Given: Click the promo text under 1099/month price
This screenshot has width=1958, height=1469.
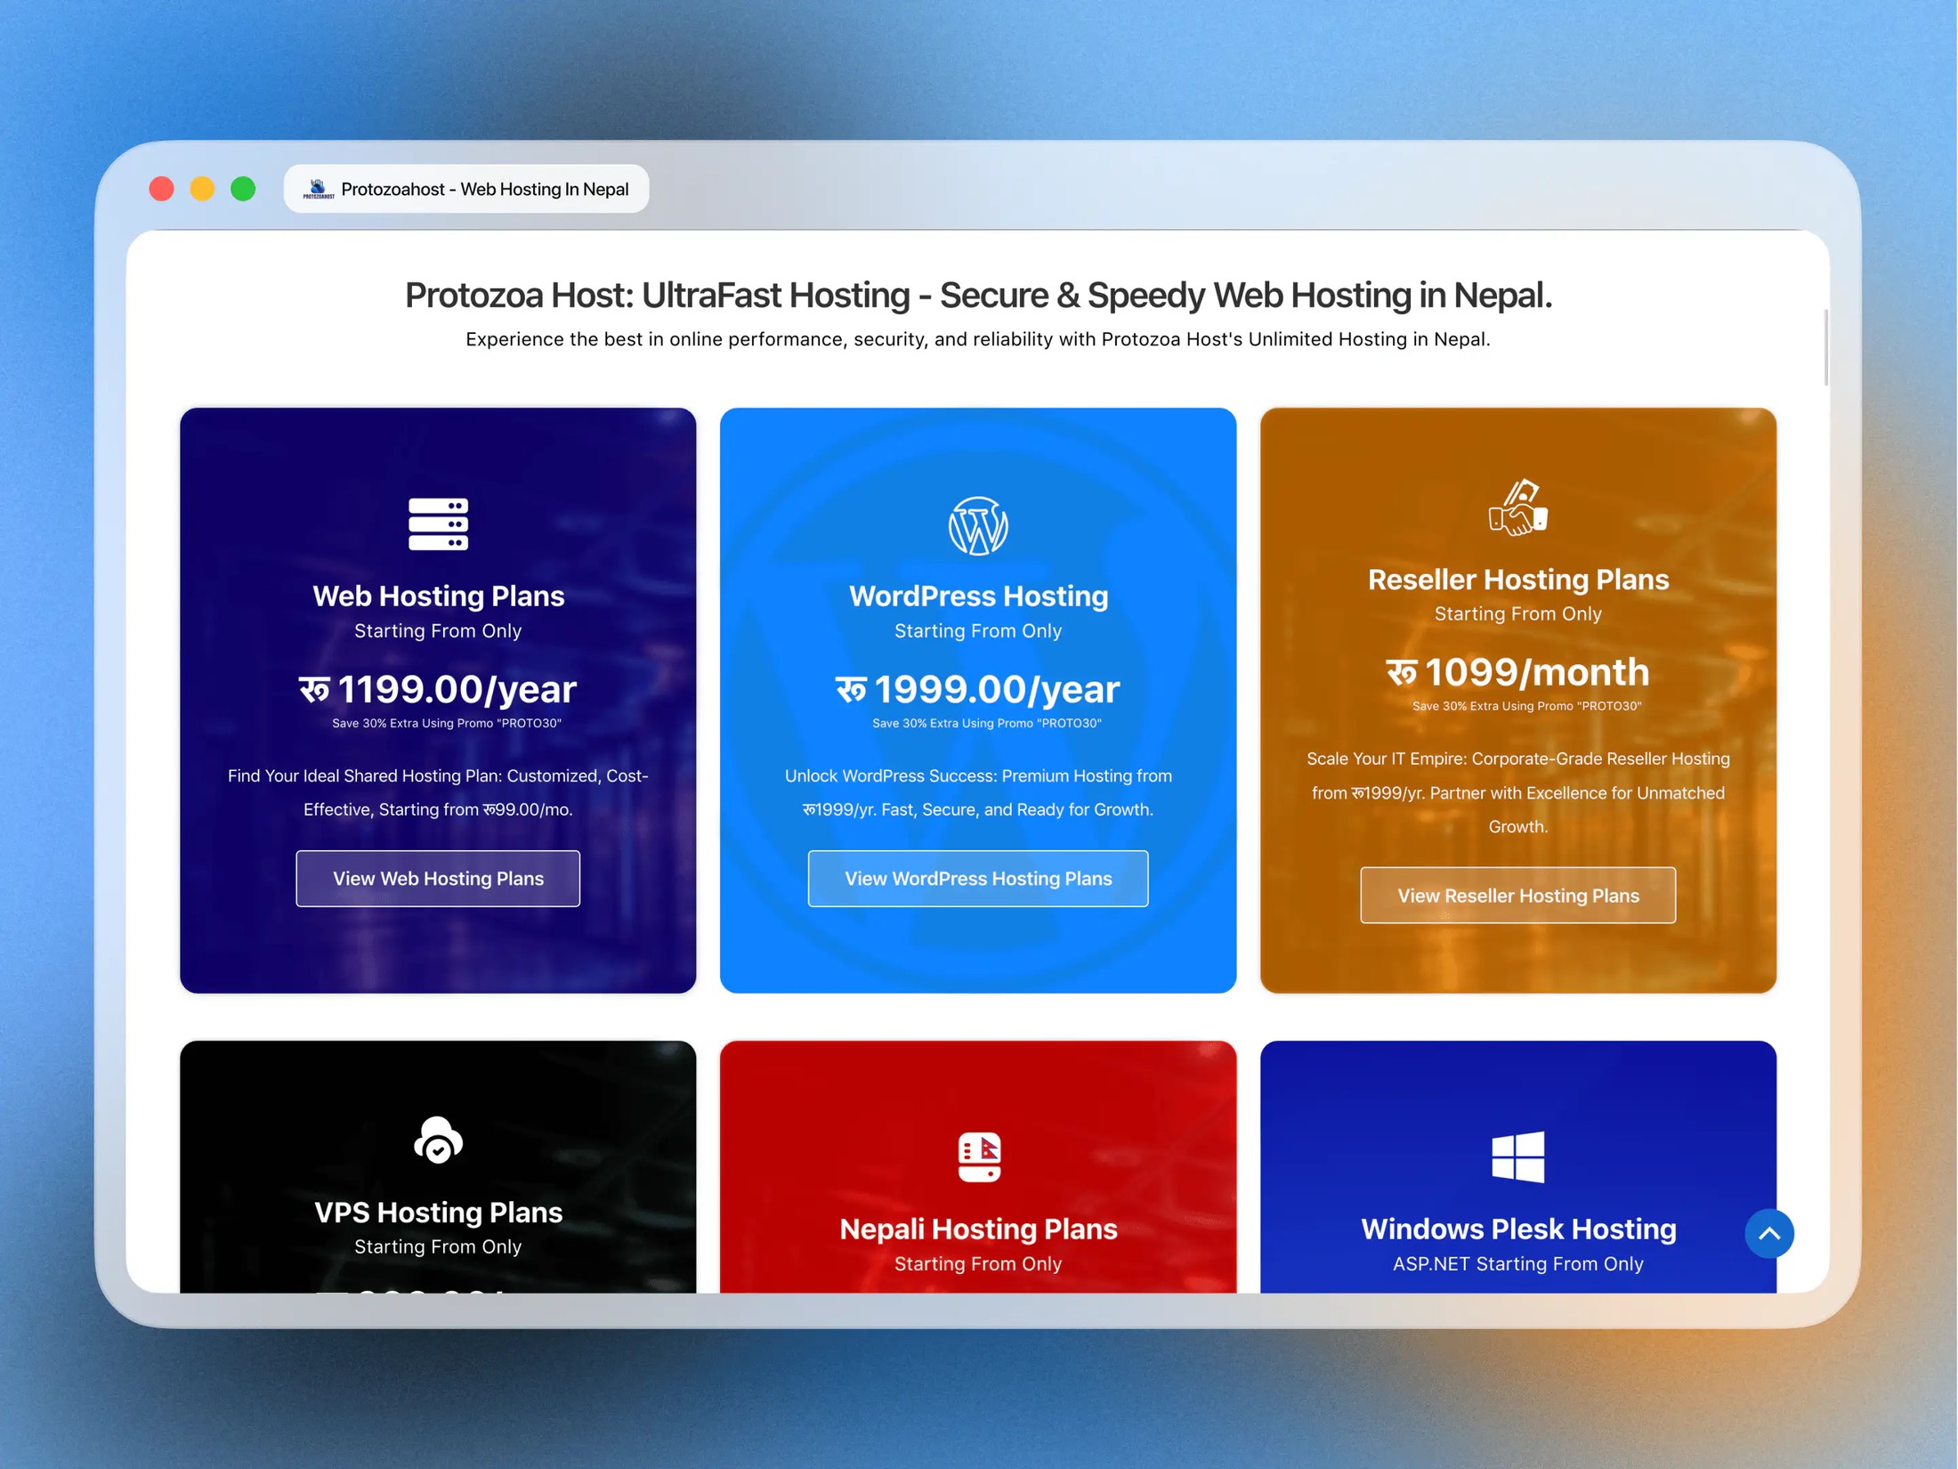Looking at the screenshot, I should 1527,706.
